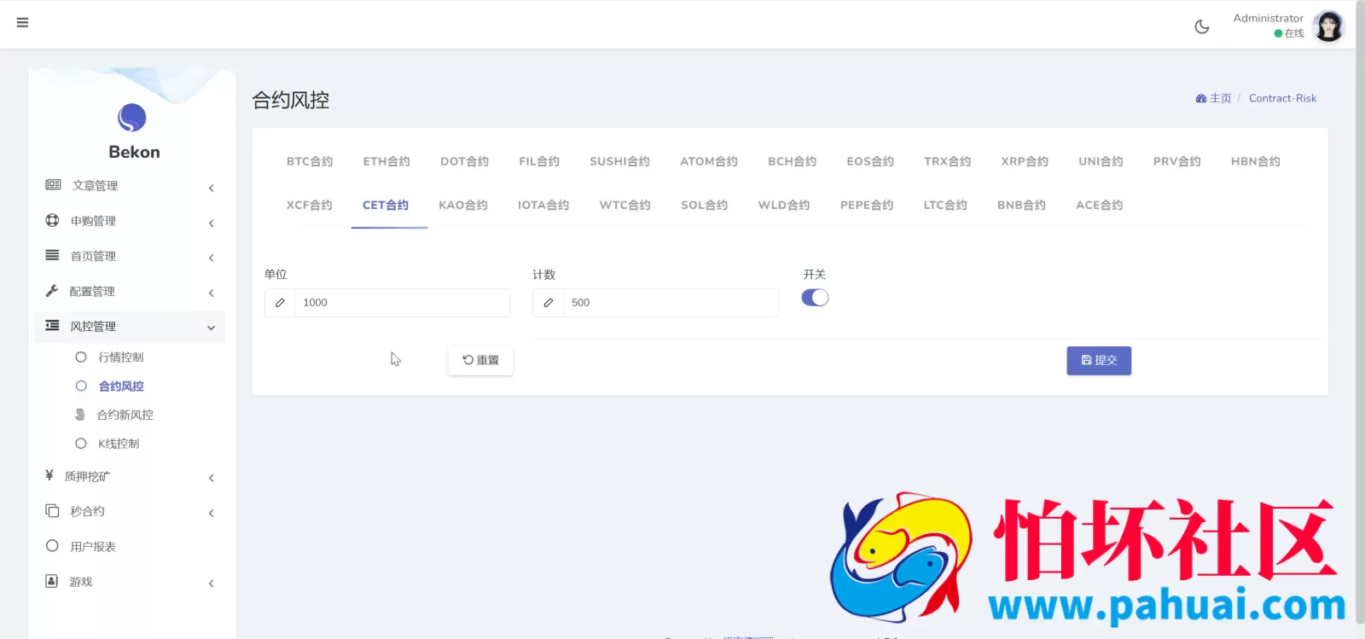Expand the 首页管理 menu chevron
The width and height of the screenshot is (1365, 639).
pyautogui.click(x=211, y=258)
